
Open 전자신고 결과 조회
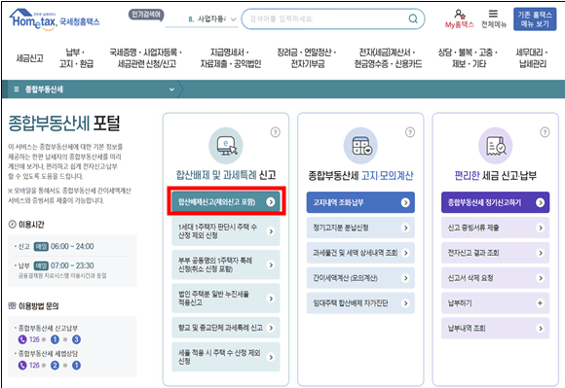(496, 253)
